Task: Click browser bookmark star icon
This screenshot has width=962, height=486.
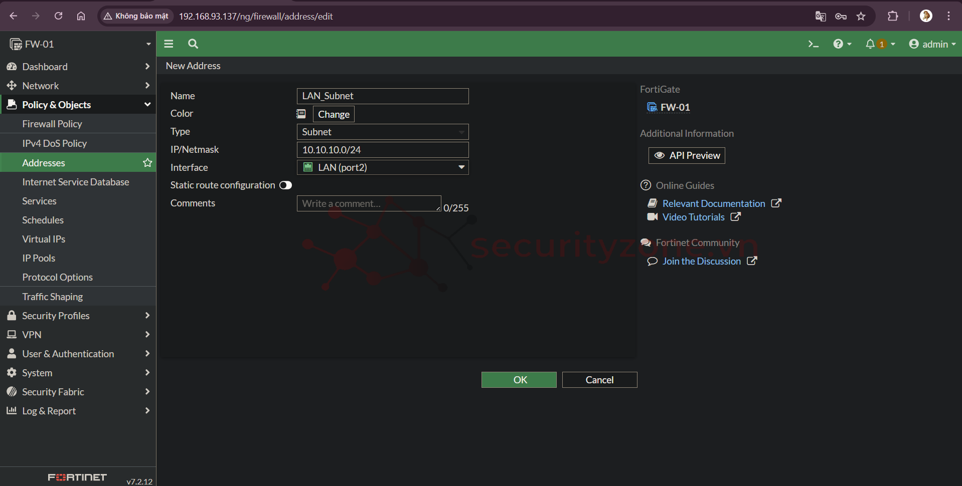Action: [861, 16]
